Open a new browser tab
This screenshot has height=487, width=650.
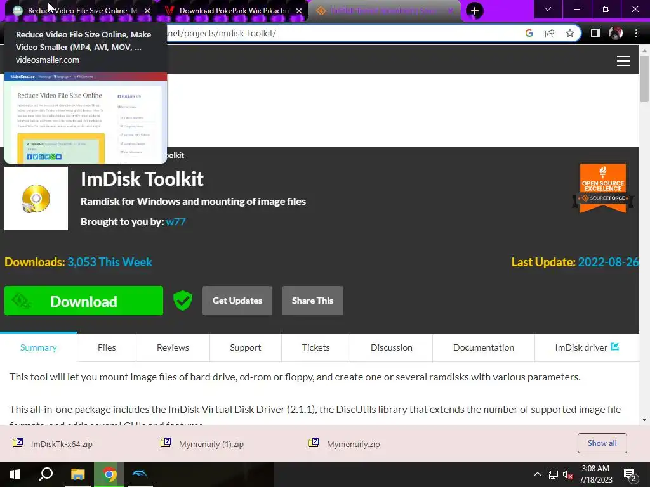click(475, 11)
